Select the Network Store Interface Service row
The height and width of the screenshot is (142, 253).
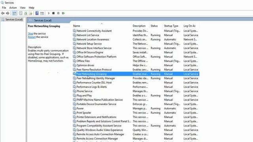click(136, 48)
